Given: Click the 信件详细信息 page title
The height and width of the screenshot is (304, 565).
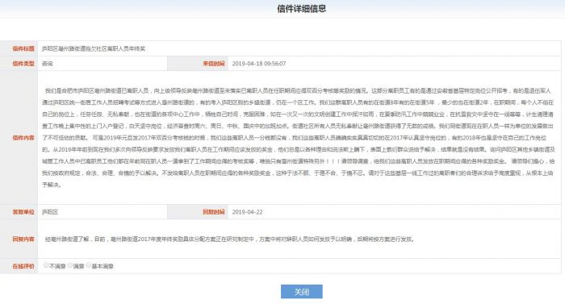Looking at the screenshot, I should click(302, 9).
